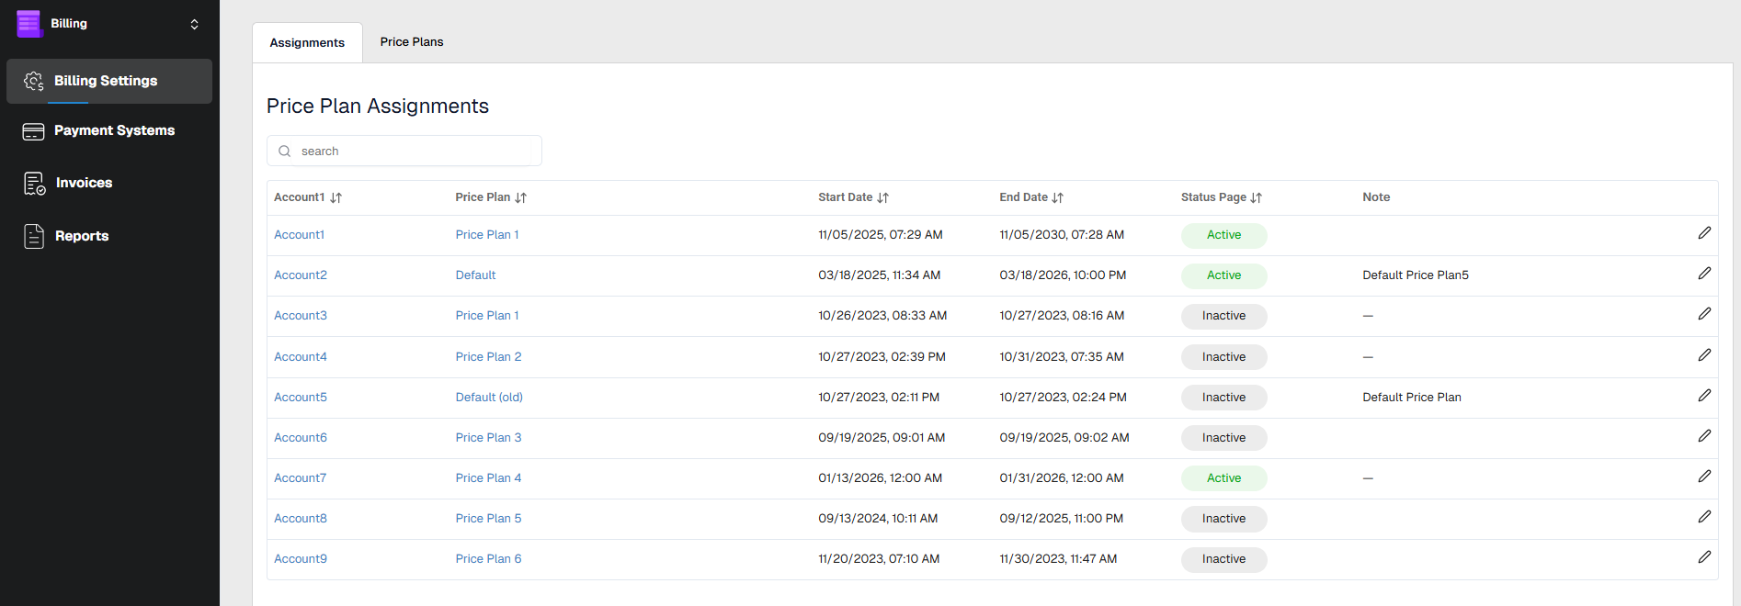Click into the search input field
The height and width of the screenshot is (606, 1741).
pos(414,151)
